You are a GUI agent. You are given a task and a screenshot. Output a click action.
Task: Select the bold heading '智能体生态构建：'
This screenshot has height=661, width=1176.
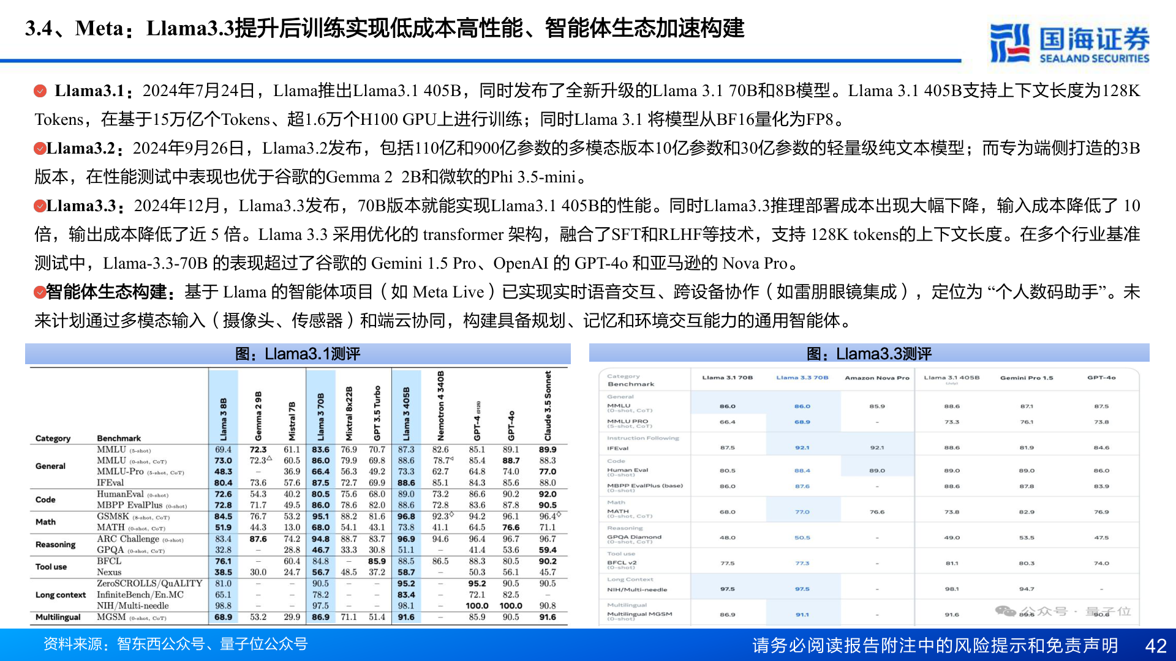(111, 293)
